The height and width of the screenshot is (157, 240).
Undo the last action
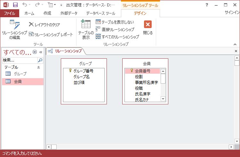click(x=25, y=5)
